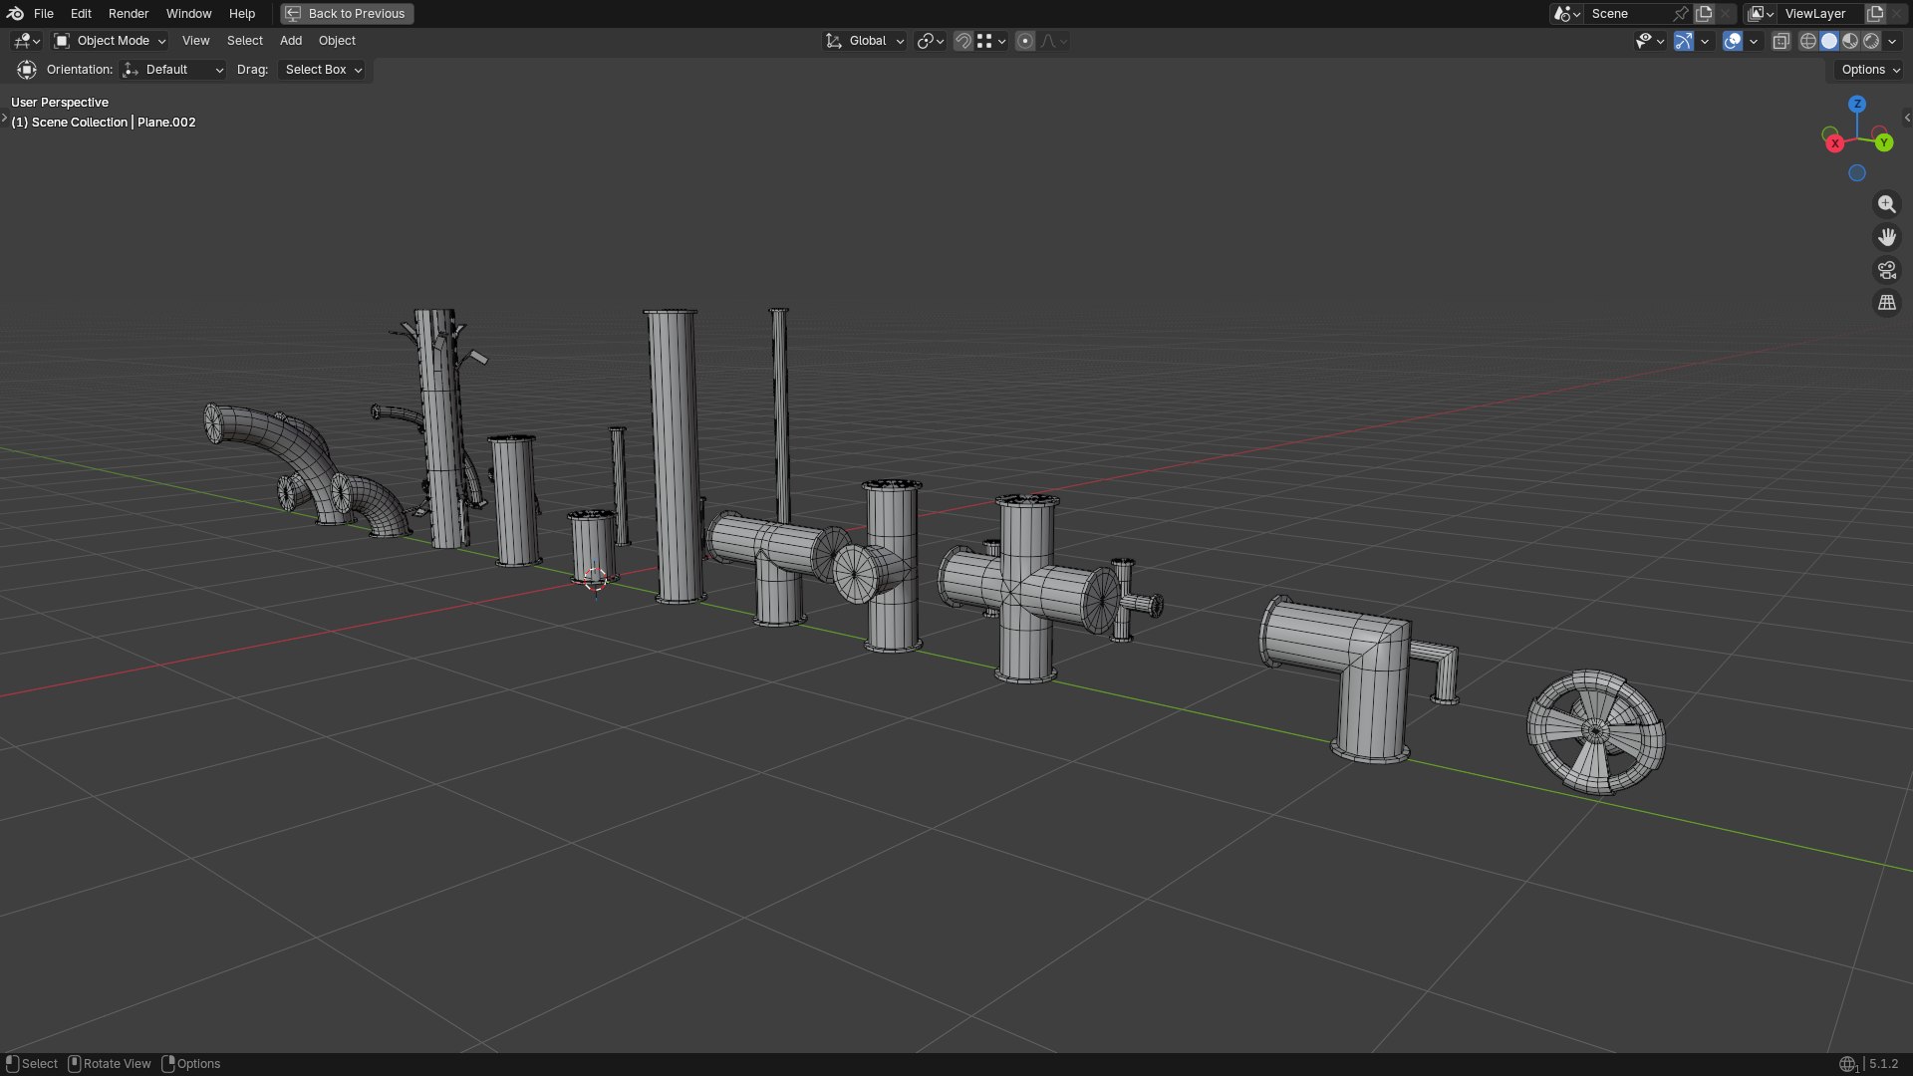This screenshot has width=1913, height=1076.
Task: Toggle X-ray mode
Action: coord(1781,41)
